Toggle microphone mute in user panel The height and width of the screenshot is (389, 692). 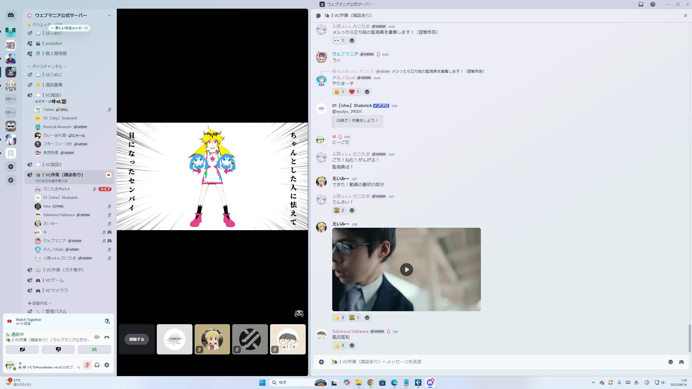tap(87, 365)
